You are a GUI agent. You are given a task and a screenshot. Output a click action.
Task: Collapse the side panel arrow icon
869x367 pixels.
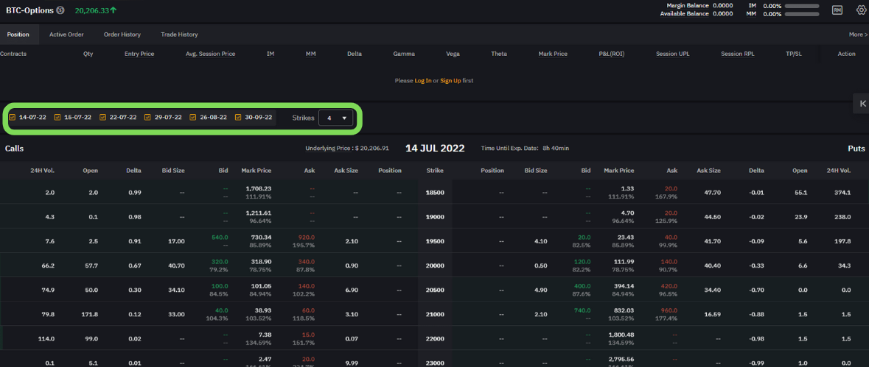(x=862, y=104)
